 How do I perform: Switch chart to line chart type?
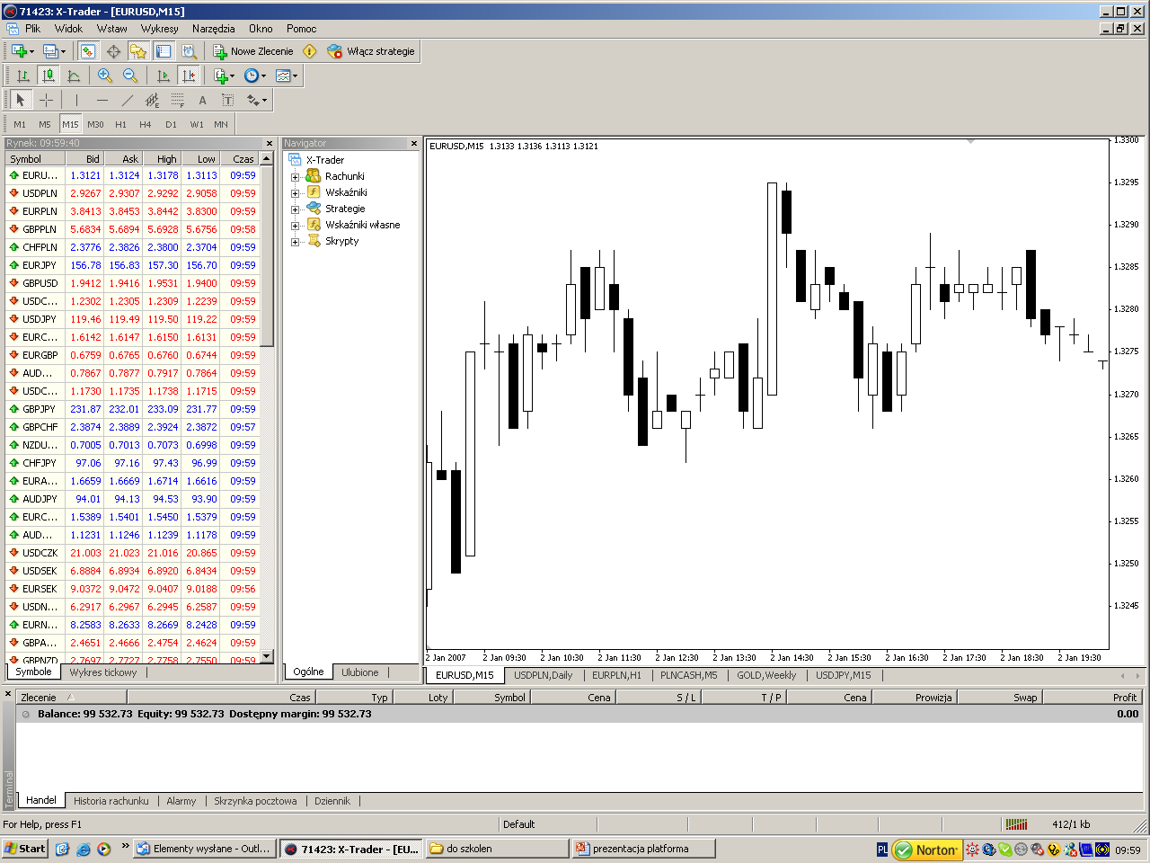pyautogui.click(x=74, y=76)
